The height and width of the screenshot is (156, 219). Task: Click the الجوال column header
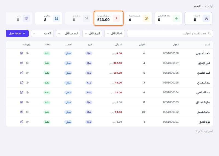coord(176,45)
